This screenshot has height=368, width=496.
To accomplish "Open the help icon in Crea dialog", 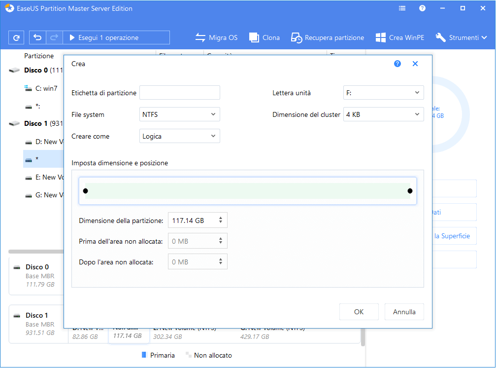I will coord(397,64).
